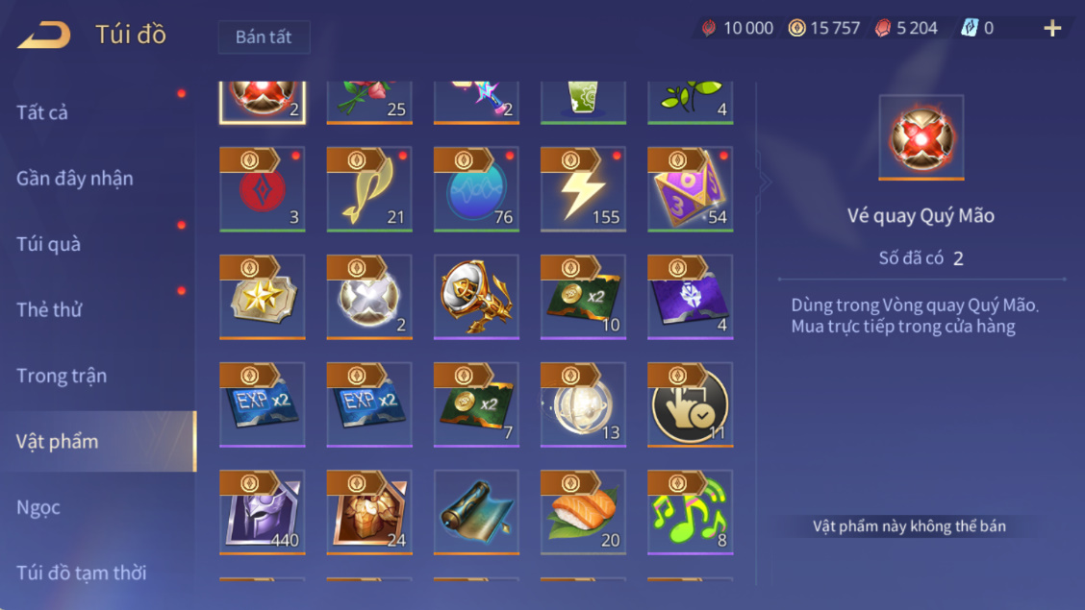Screen dimensions: 1085x610
Task: Select the purple dice item
Action: (x=690, y=188)
